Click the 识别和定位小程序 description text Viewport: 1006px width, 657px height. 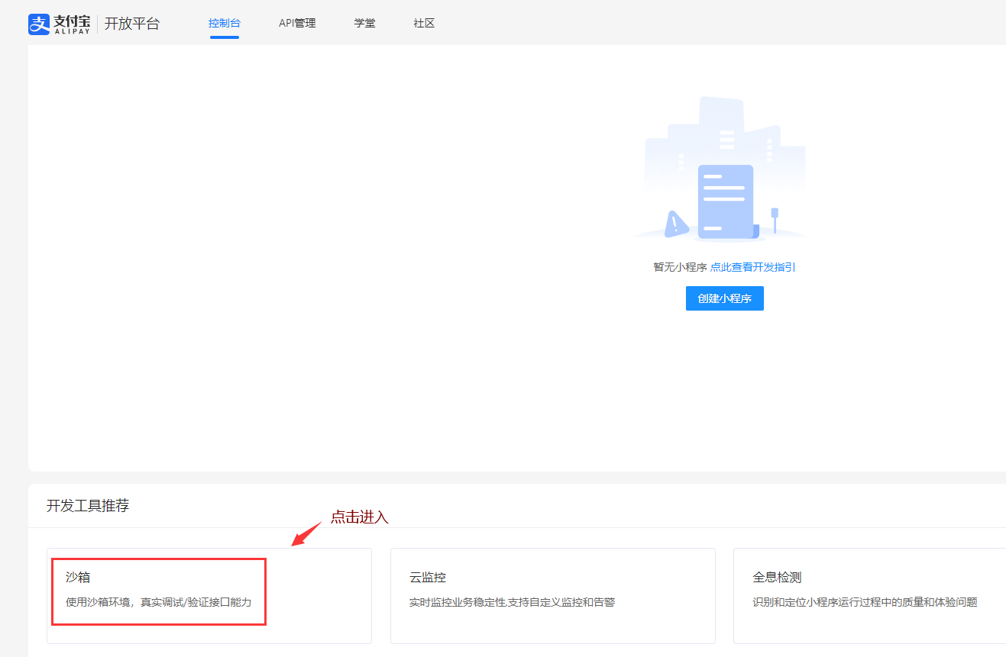click(x=865, y=602)
